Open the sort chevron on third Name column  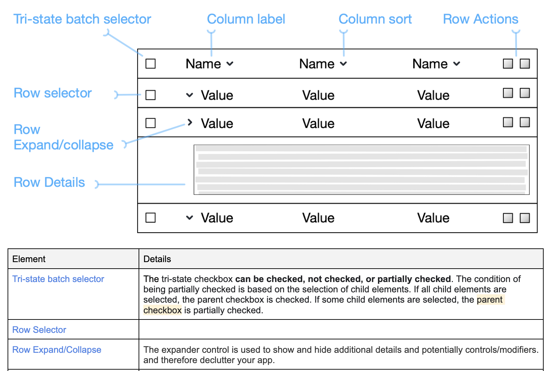coord(457,64)
